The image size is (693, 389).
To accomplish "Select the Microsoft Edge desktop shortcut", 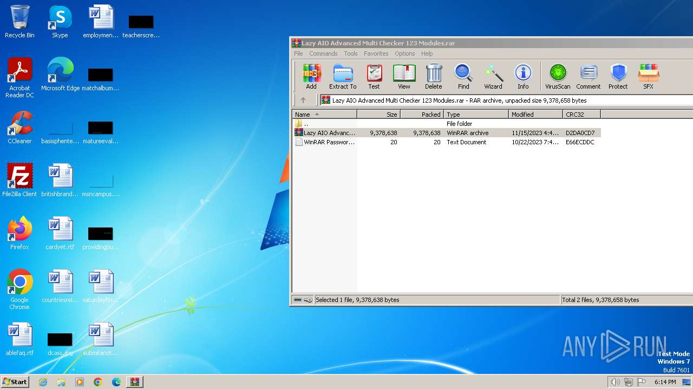I will click(x=60, y=75).
